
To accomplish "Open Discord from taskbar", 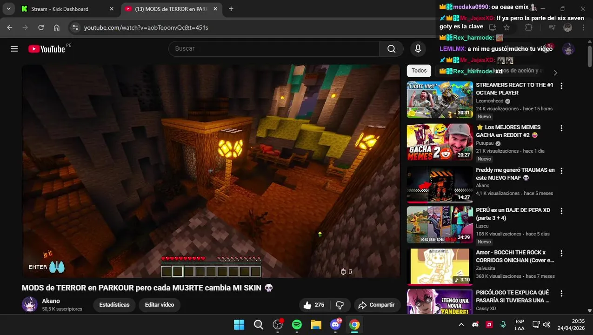I will coord(335,325).
